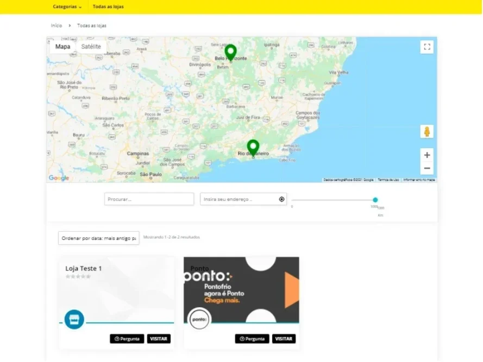
Task: Click Mostrando 1-2 de 2 resultados text
Action: tap(172, 237)
